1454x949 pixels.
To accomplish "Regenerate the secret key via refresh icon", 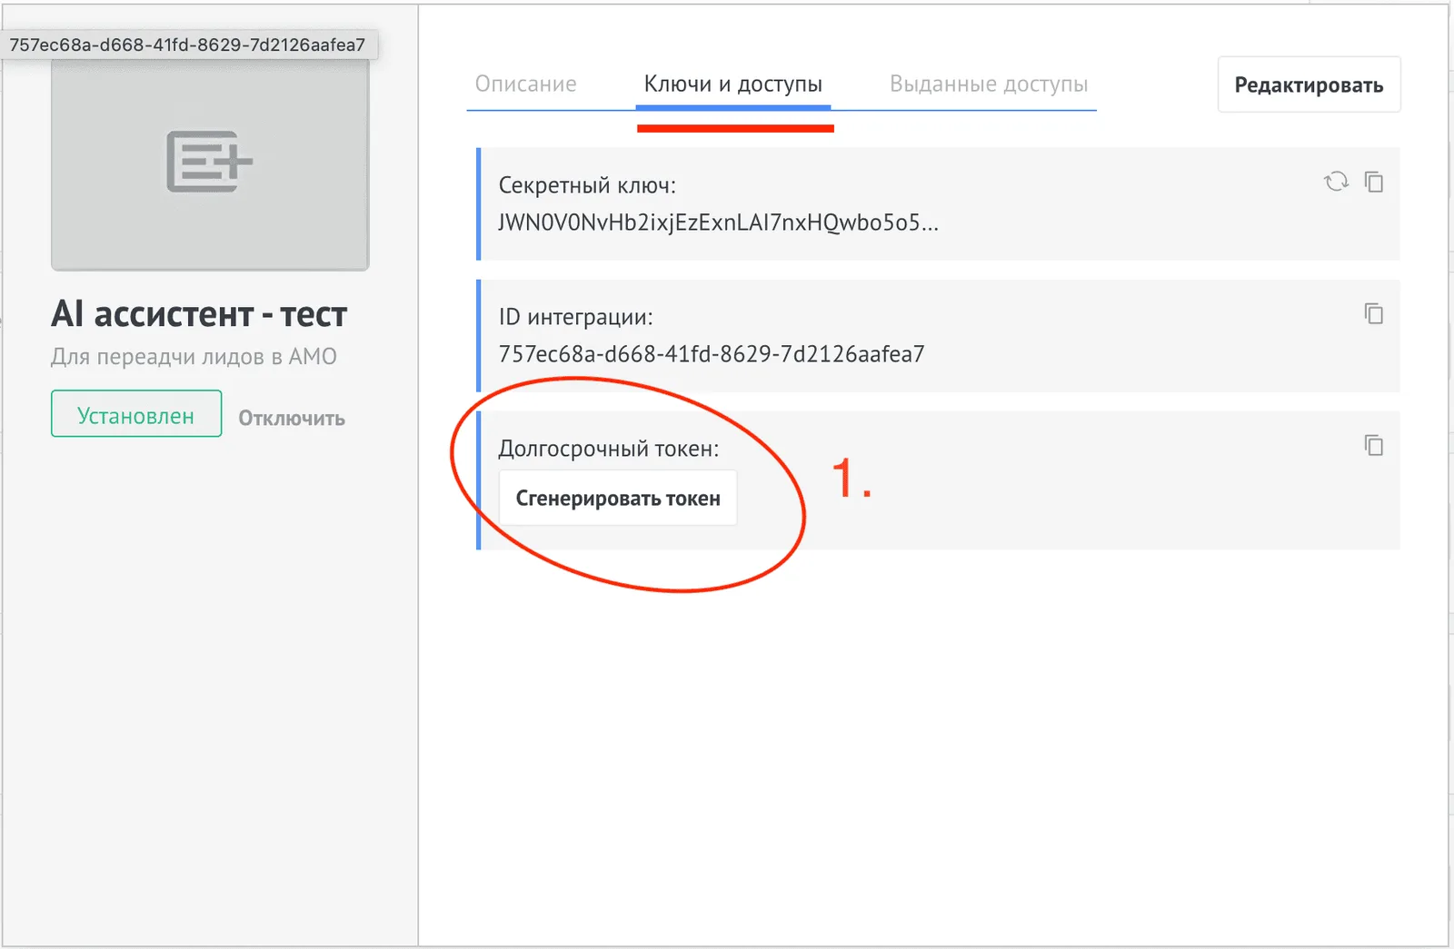I will click(x=1336, y=182).
